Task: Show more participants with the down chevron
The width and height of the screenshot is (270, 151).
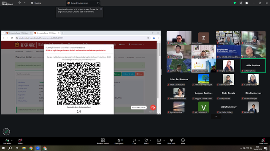Action: pyautogui.click(x=216, y=117)
